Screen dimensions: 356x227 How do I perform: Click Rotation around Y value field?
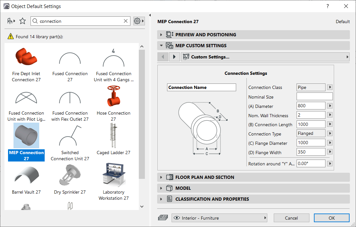coord(311,163)
